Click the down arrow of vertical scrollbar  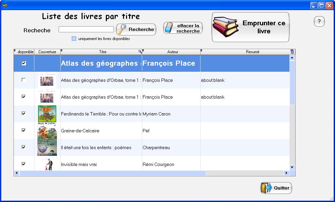coord(292,167)
